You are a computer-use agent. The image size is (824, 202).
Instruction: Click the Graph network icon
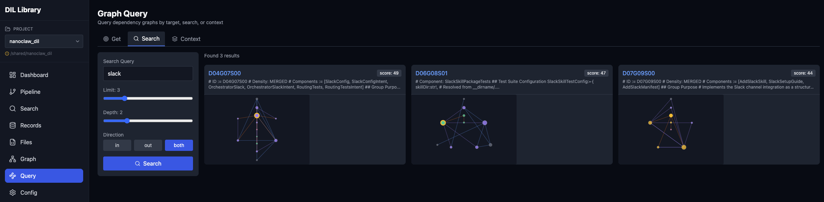[x=13, y=159]
